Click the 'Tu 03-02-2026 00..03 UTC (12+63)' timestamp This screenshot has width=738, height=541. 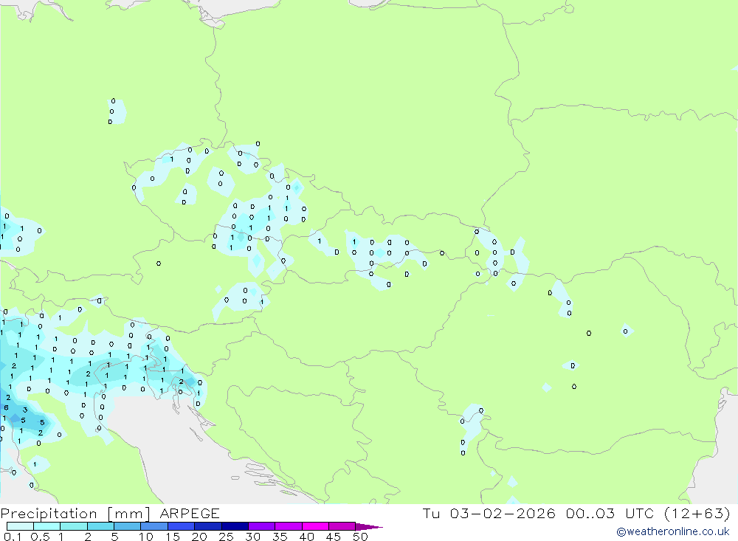coord(576,514)
